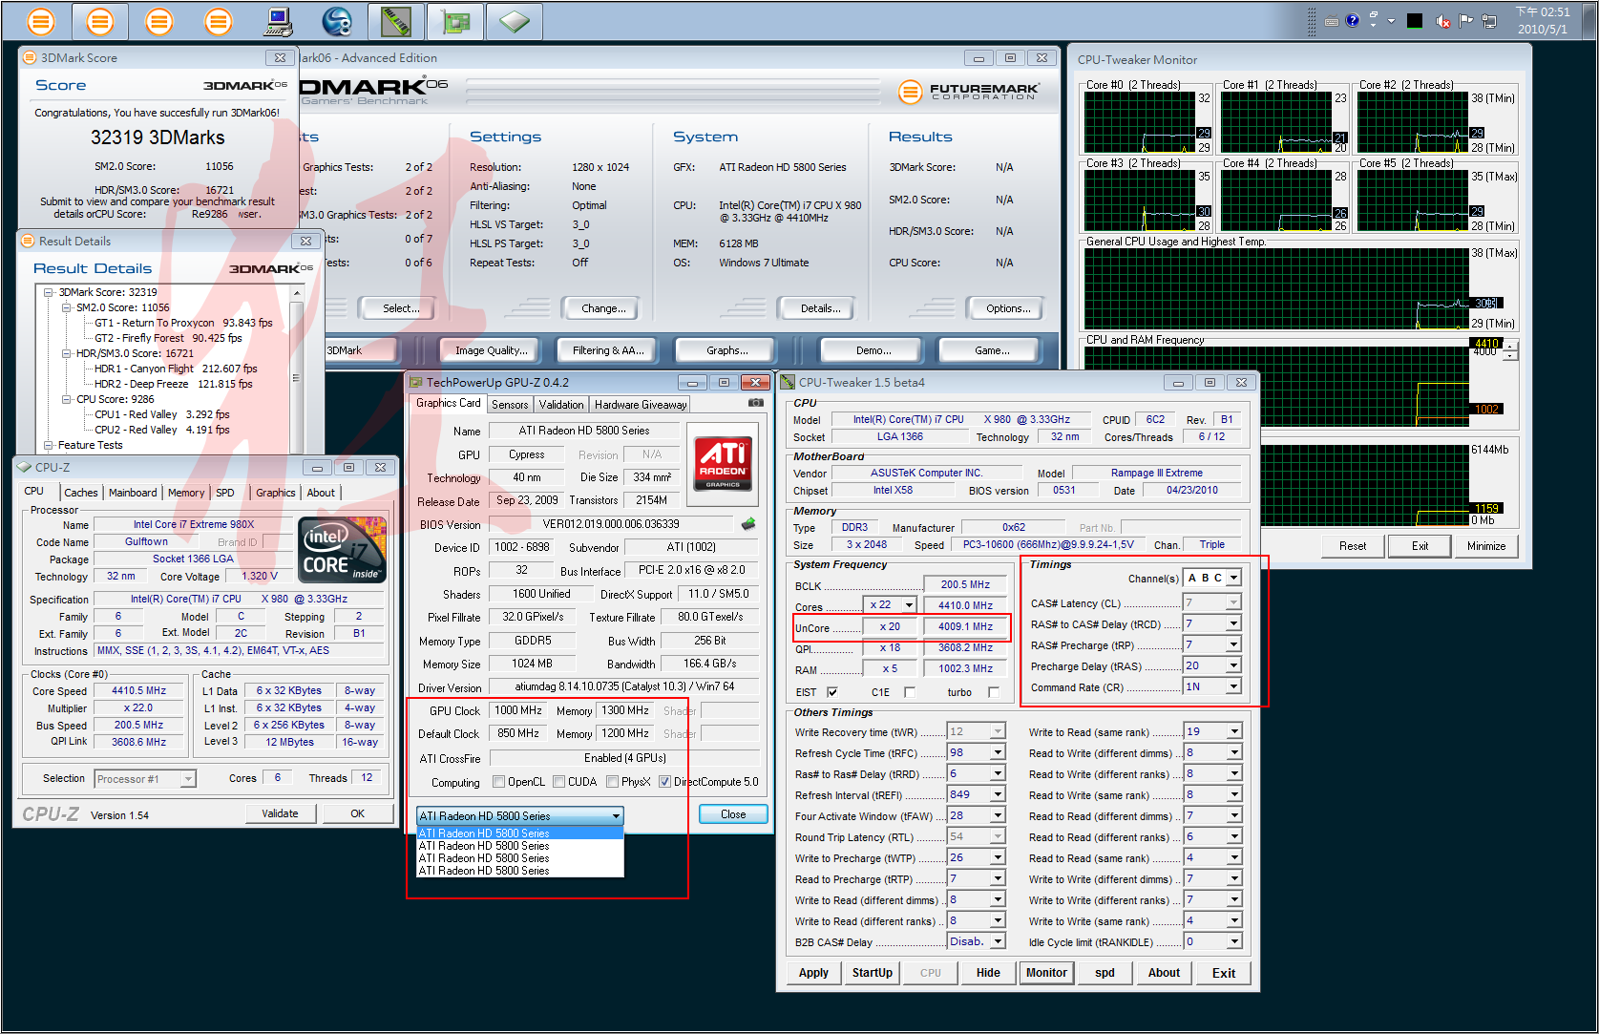This screenshot has height=1034, width=1599.
Task: Toggle the PhysX checkbox in GPU-Z
Action: (x=612, y=782)
